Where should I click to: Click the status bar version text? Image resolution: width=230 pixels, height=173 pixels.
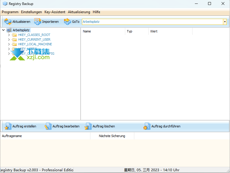pos(37,170)
